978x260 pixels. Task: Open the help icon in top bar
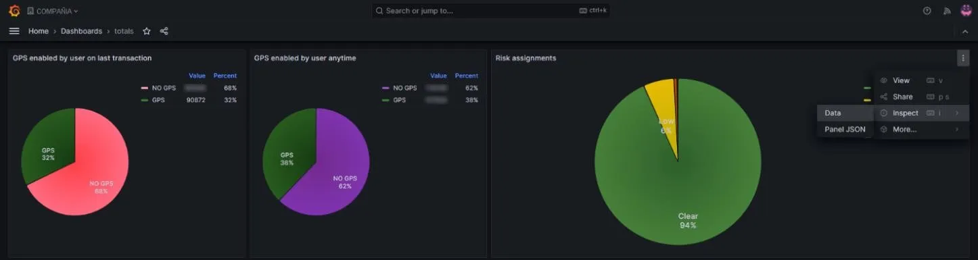coord(927,11)
